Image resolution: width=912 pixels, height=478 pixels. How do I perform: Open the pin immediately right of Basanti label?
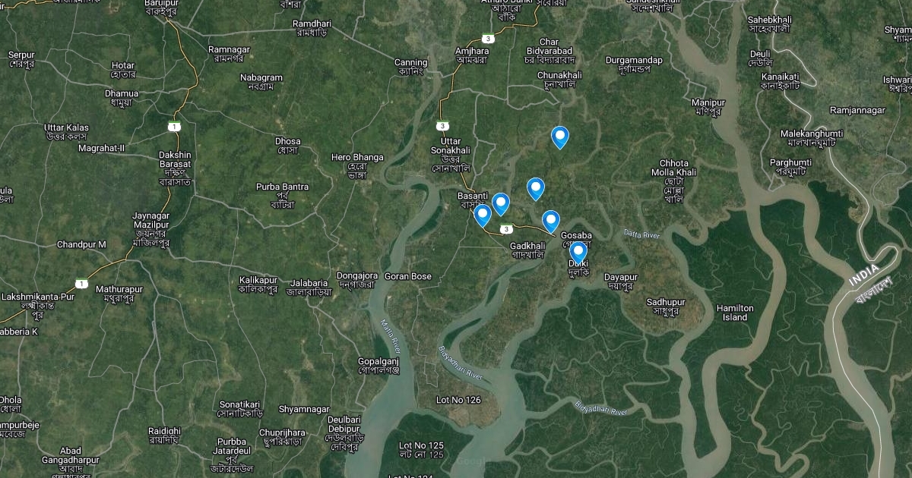tap(500, 204)
